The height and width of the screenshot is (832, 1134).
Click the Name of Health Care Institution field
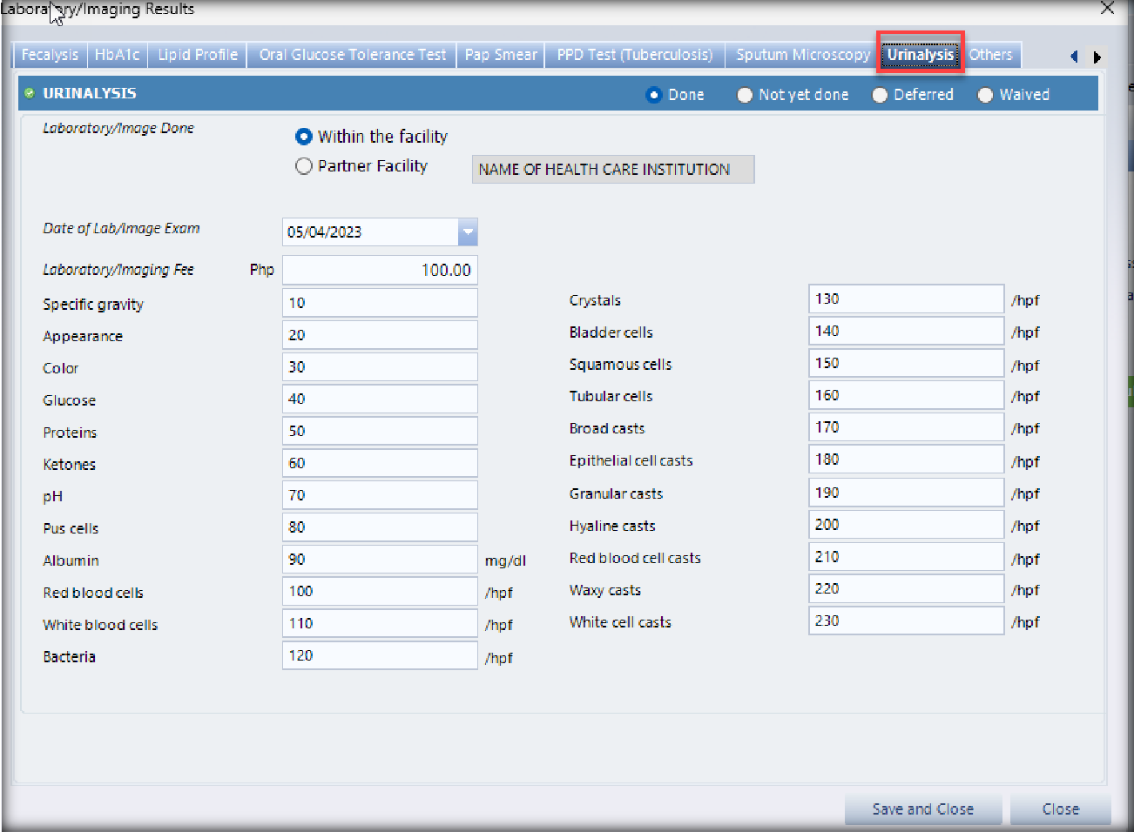click(612, 170)
